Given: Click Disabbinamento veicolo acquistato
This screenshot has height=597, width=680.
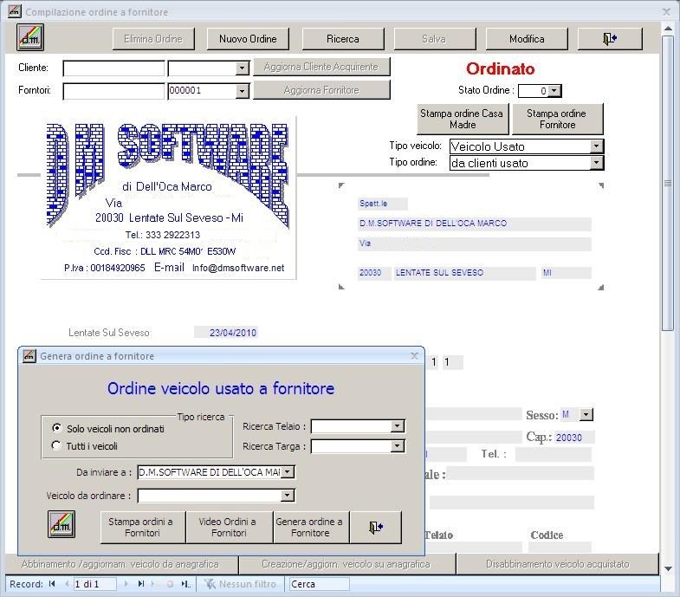Looking at the screenshot, I should [x=557, y=564].
